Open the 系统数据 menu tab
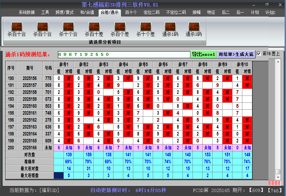Screen dimensions: 286x196 (27, 13)
